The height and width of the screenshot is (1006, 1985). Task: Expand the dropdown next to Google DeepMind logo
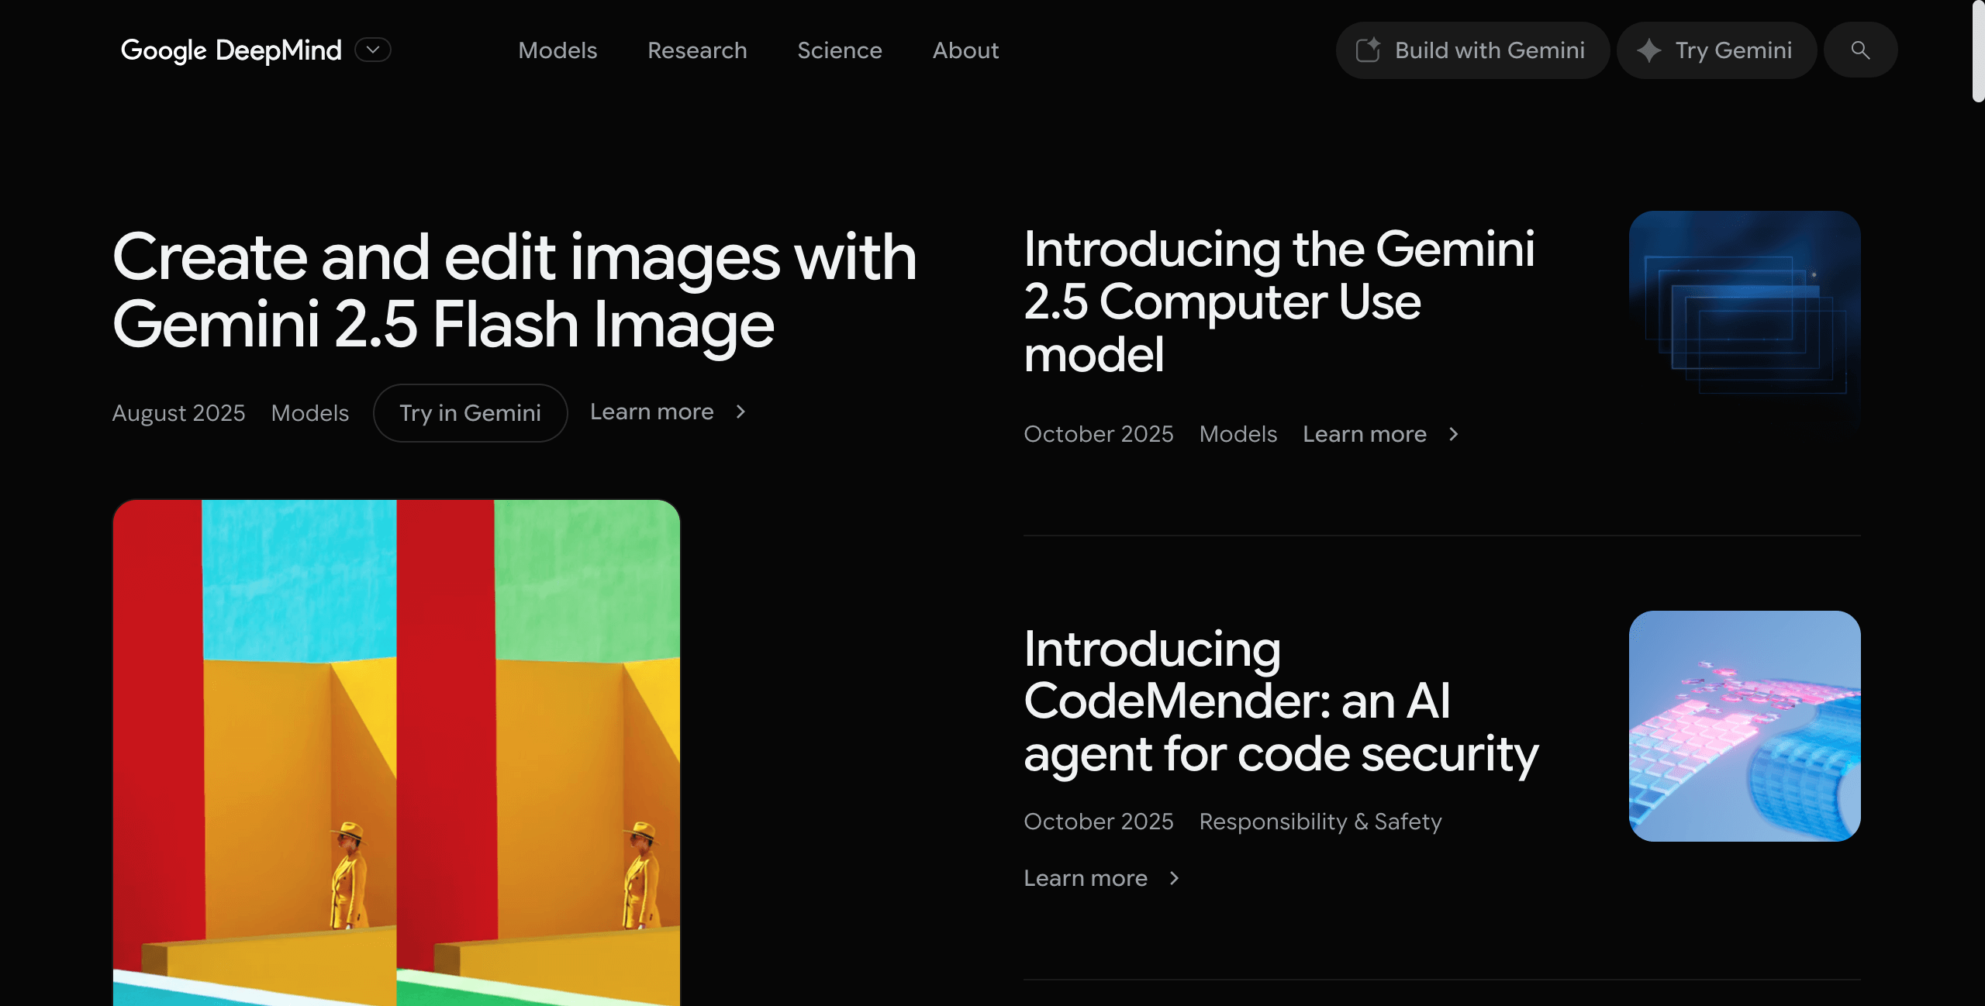(373, 50)
